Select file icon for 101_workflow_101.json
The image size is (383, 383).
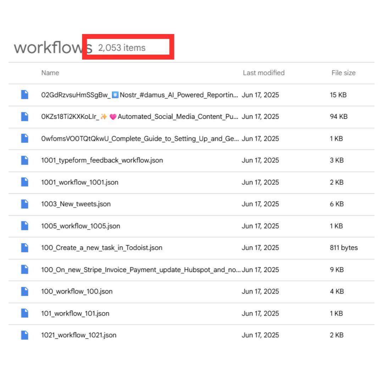[24, 313]
